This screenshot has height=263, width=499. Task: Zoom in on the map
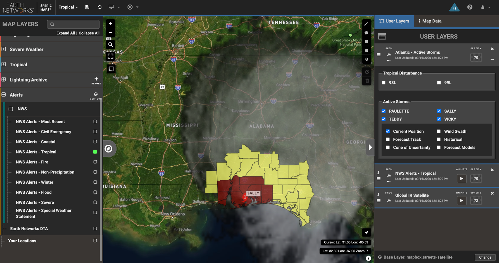point(110,24)
